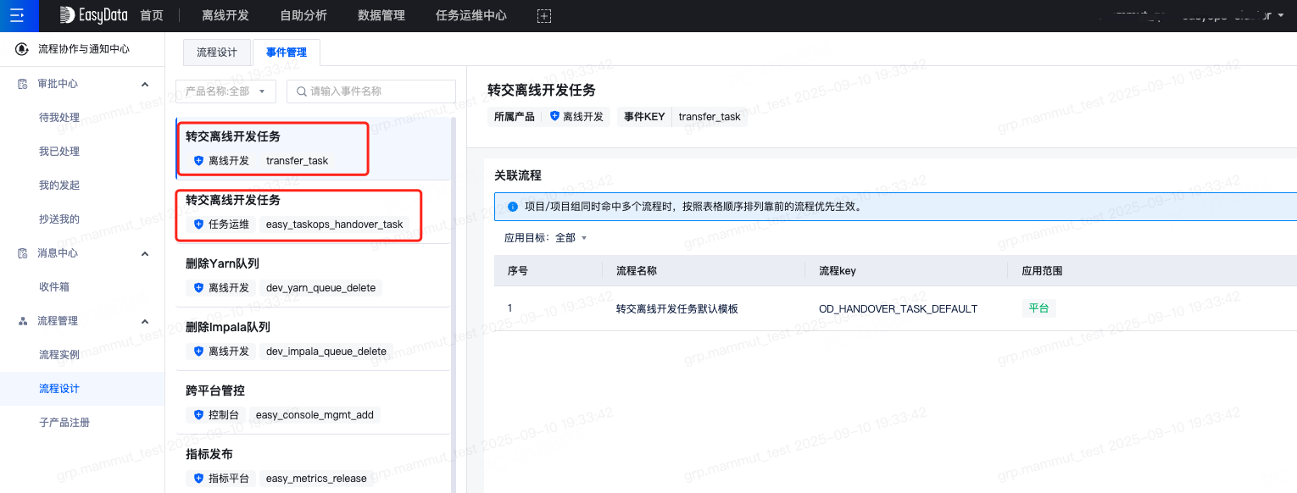
Task: Click the event list vertical scrollbar
Action: click(x=454, y=305)
